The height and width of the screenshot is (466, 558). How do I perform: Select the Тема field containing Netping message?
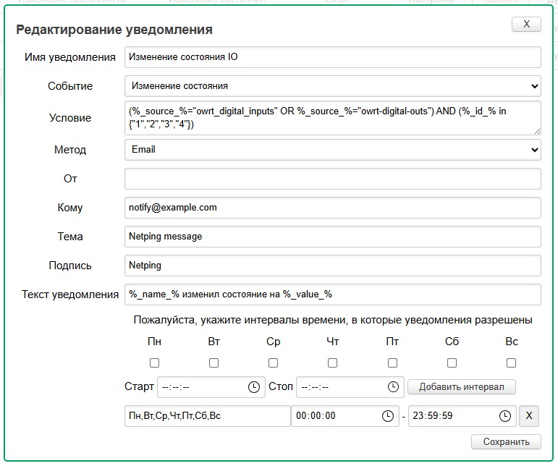point(332,237)
